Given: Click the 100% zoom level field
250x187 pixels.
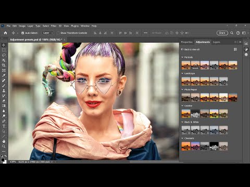Looking at the screenshot, I should pos(12,162).
